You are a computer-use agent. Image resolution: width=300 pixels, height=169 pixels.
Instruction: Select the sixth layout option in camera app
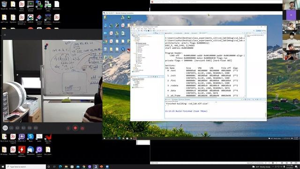tap(36, 128)
